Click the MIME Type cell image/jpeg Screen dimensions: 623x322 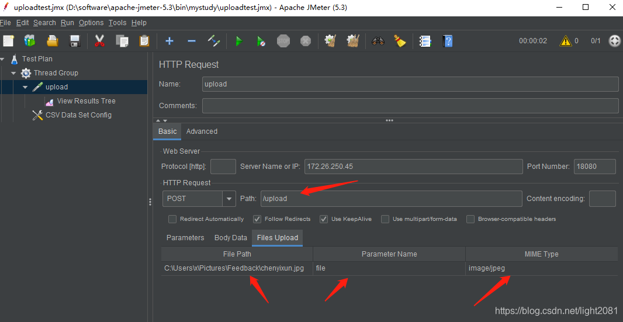542,268
